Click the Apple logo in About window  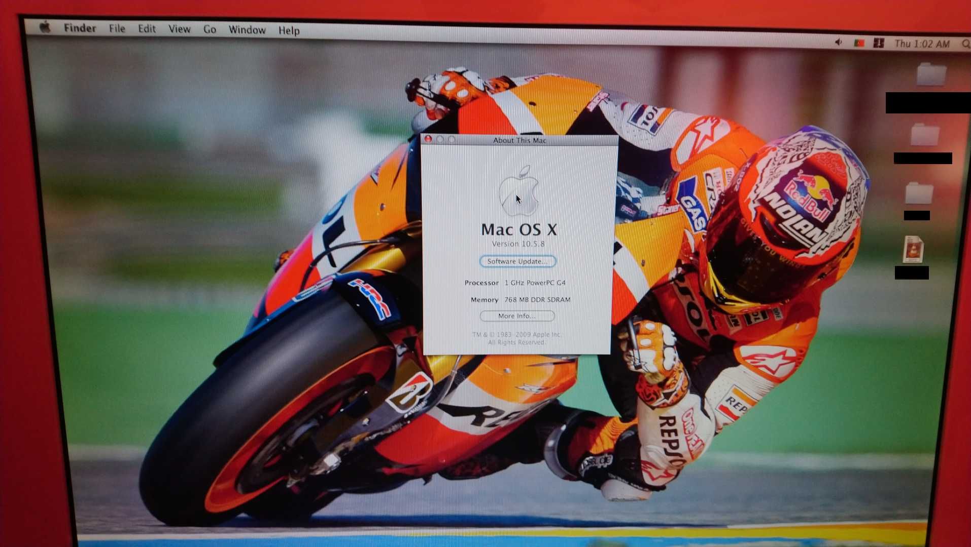[x=518, y=191]
